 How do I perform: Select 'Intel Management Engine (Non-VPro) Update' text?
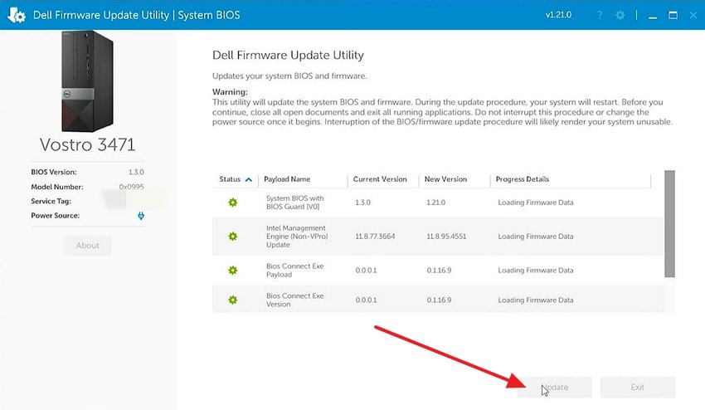pos(297,237)
